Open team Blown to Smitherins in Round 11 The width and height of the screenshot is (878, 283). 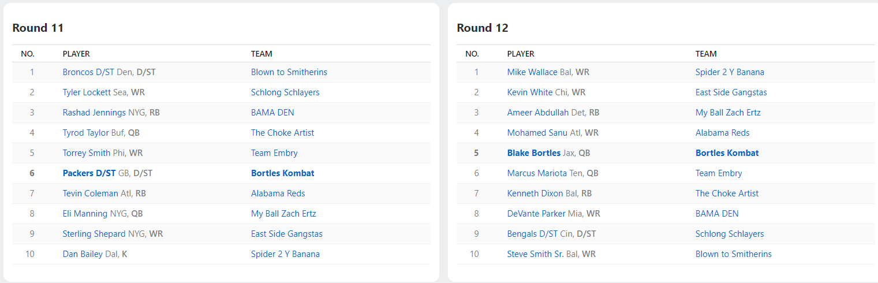click(x=289, y=72)
